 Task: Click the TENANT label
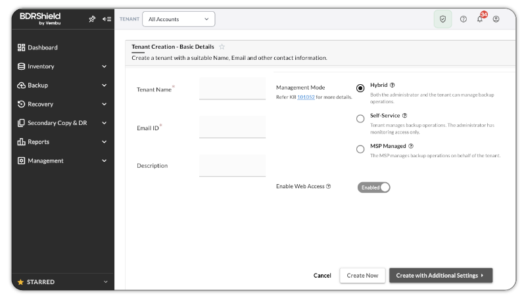(130, 19)
